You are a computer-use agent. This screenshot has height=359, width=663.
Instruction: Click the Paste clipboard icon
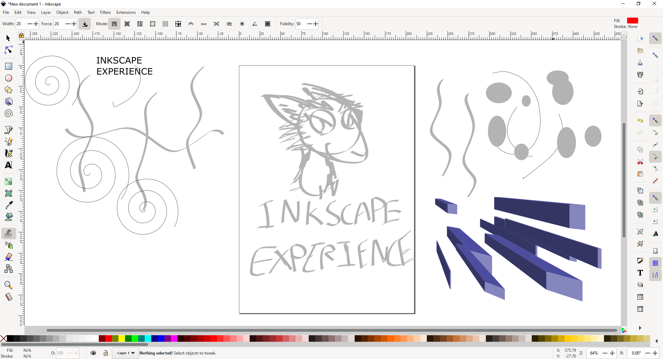pyautogui.click(x=640, y=174)
